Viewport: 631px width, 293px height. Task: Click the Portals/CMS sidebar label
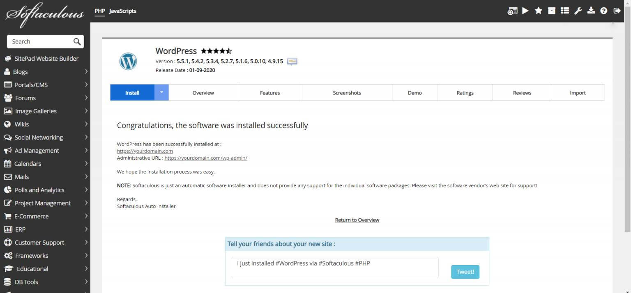[31, 85]
